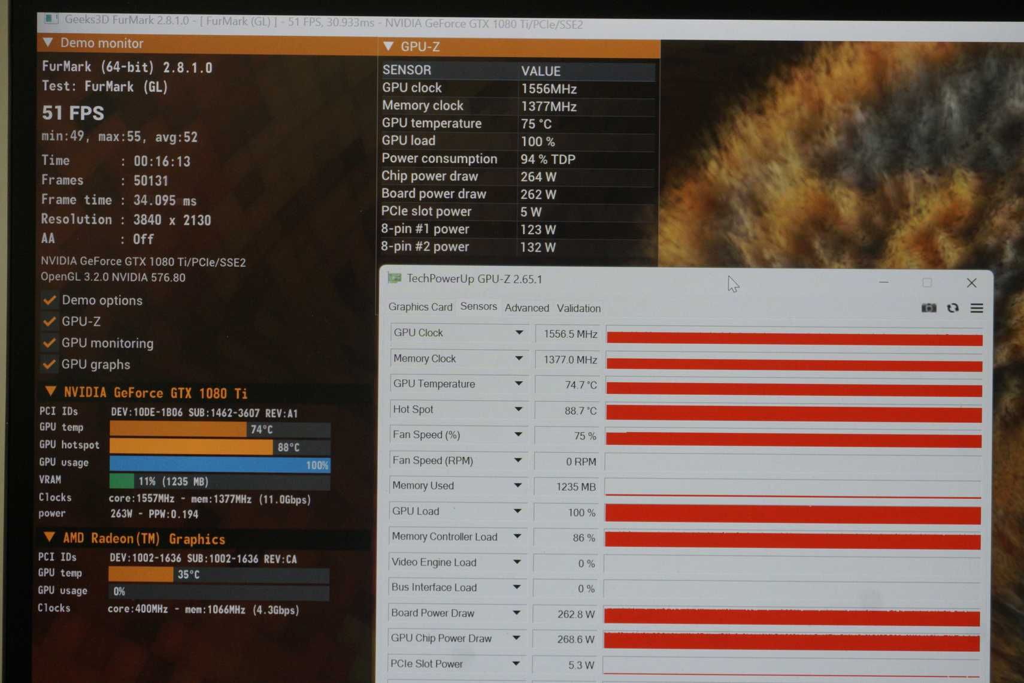1024x683 pixels.
Task: Click the 74.7 °C temperature value field
Action: coord(567,385)
